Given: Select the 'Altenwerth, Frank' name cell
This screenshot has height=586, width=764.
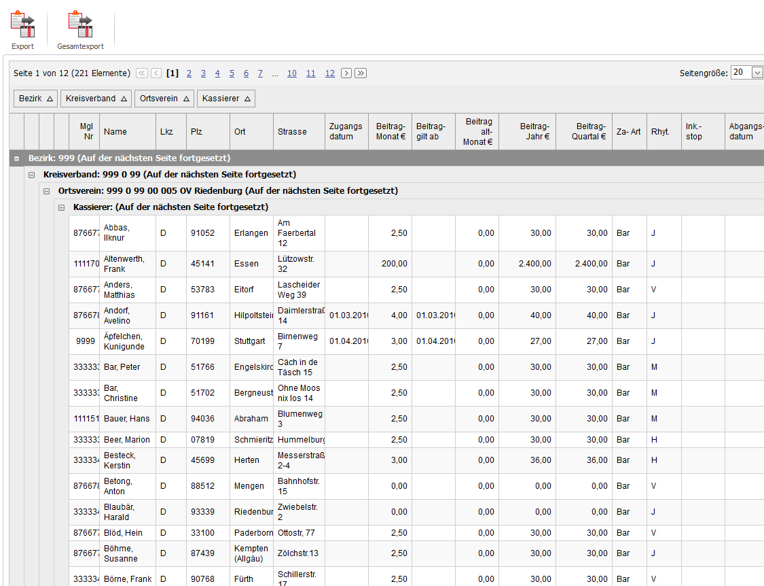Looking at the screenshot, I should tap(128, 264).
